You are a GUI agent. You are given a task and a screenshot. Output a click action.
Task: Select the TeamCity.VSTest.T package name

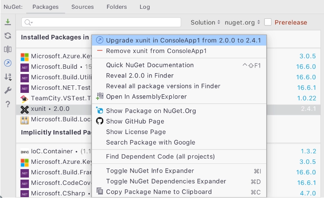[61, 99]
